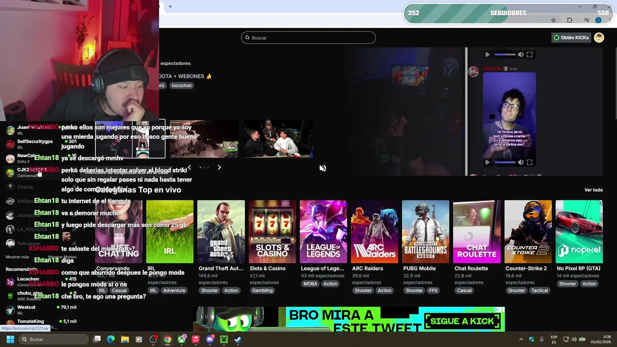617x347 pixels.
Task: Expand the hidden system tray icons chevron
Action: point(521,339)
